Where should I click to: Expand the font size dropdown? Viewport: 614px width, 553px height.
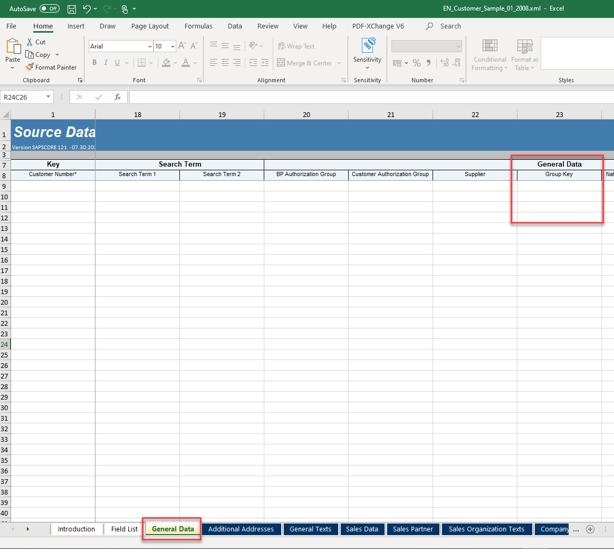click(x=172, y=46)
